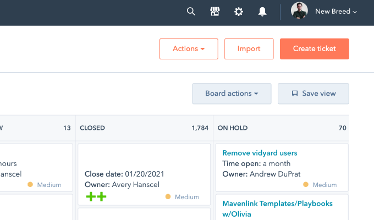
Task: Select the CLOSED column header
Action: tap(92, 128)
